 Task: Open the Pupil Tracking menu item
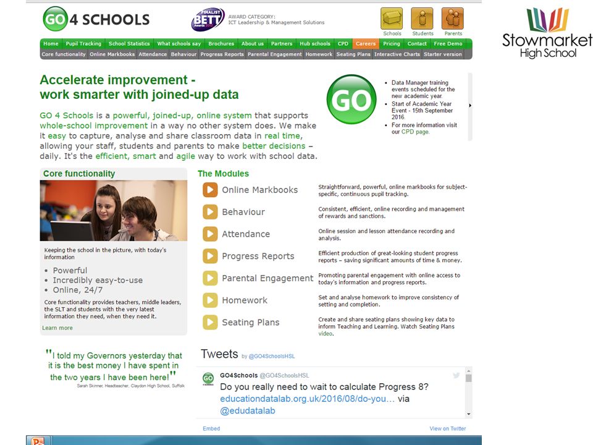(83, 43)
